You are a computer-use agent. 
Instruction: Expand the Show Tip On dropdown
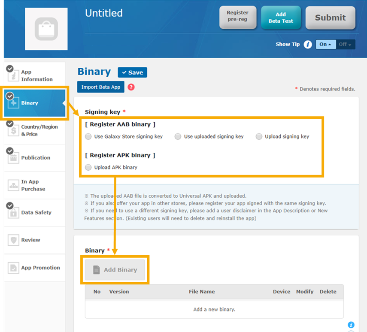point(325,45)
